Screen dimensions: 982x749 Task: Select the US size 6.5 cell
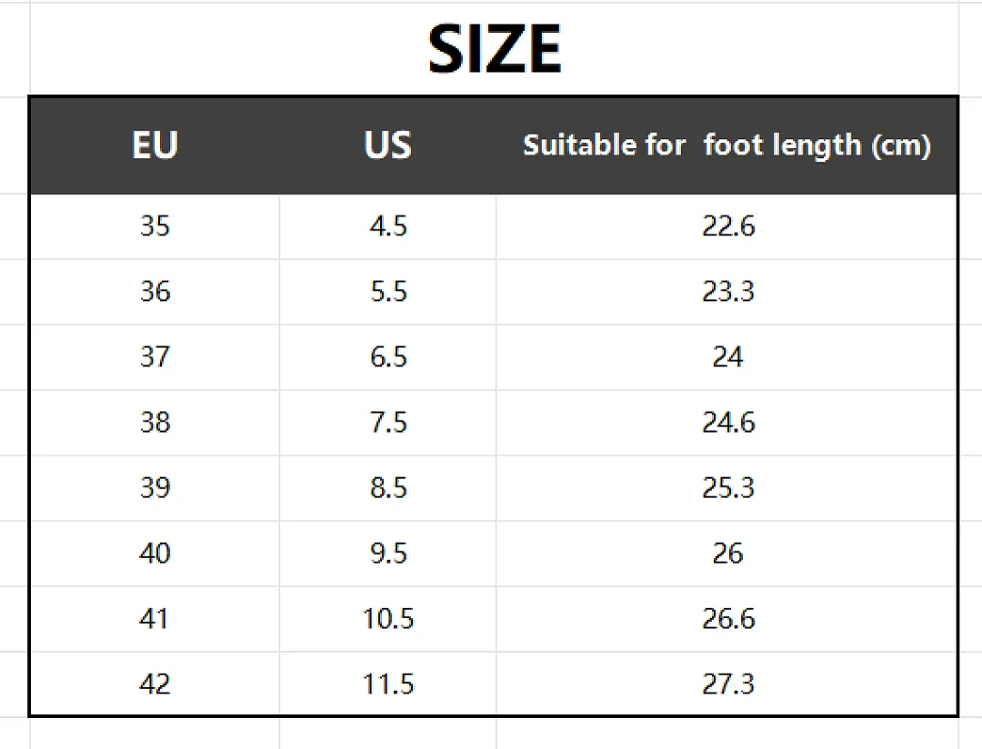pos(388,356)
